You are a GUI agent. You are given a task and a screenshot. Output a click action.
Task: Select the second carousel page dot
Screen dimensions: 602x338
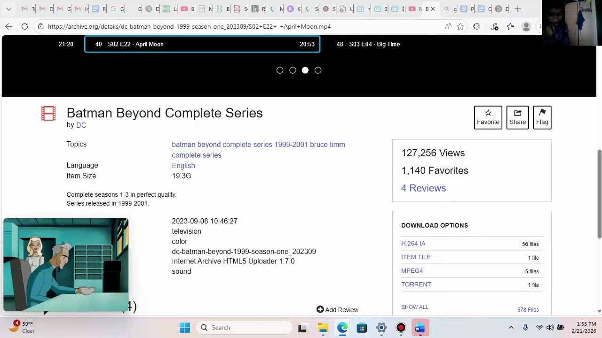293,70
